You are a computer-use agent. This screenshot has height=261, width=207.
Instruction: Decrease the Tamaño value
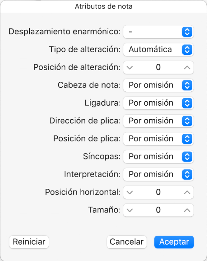point(129,210)
